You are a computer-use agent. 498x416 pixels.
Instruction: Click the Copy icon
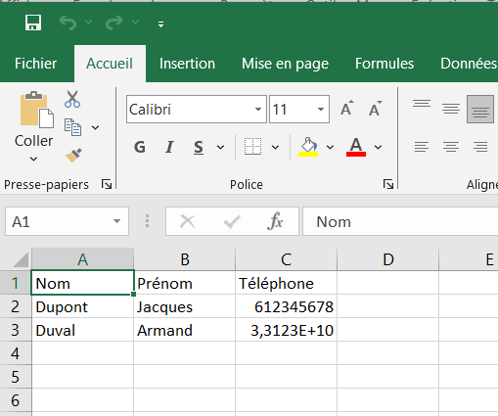72,127
